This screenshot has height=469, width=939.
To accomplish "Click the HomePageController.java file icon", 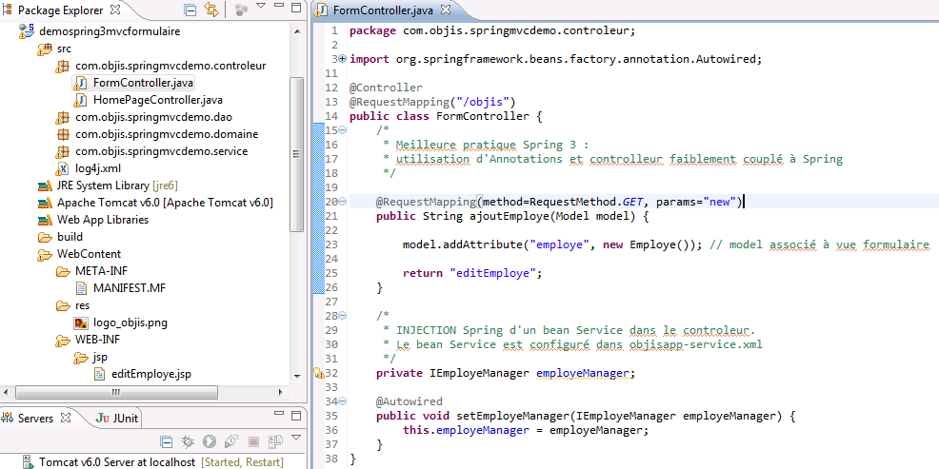I will (81, 100).
